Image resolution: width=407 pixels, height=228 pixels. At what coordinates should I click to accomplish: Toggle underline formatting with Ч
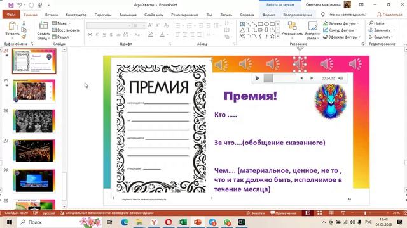[104, 35]
